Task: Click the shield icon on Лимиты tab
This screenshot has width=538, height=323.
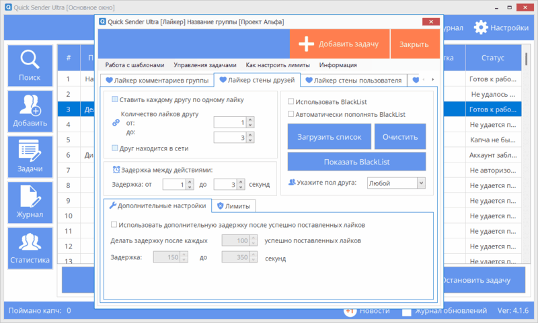Action: click(x=221, y=206)
